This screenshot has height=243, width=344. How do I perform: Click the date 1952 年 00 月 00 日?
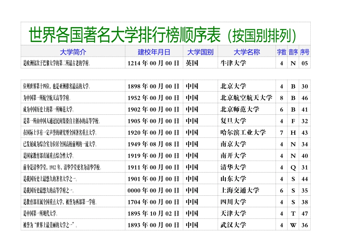click(x=154, y=98)
